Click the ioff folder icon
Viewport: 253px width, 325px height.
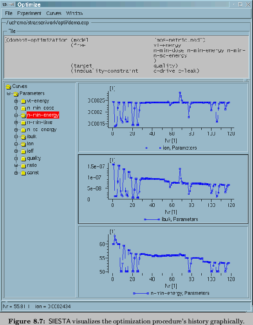point(23,151)
